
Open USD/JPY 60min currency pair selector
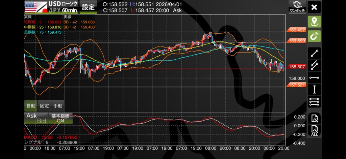point(51,7)
